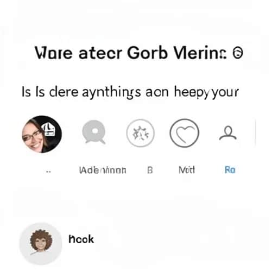Click the gray chat bubble icon
This screenshot has width=278, height=278.
[94, 132]
